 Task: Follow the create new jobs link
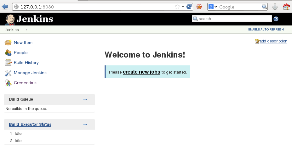point(141,72)
